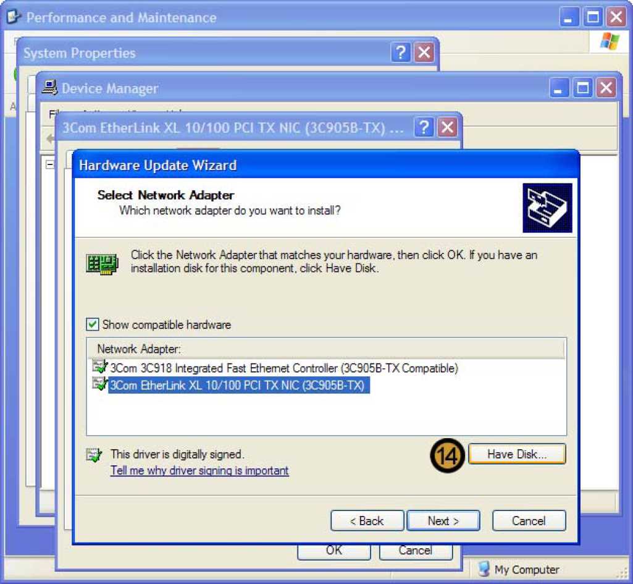Click the System Properties help button

400,53
